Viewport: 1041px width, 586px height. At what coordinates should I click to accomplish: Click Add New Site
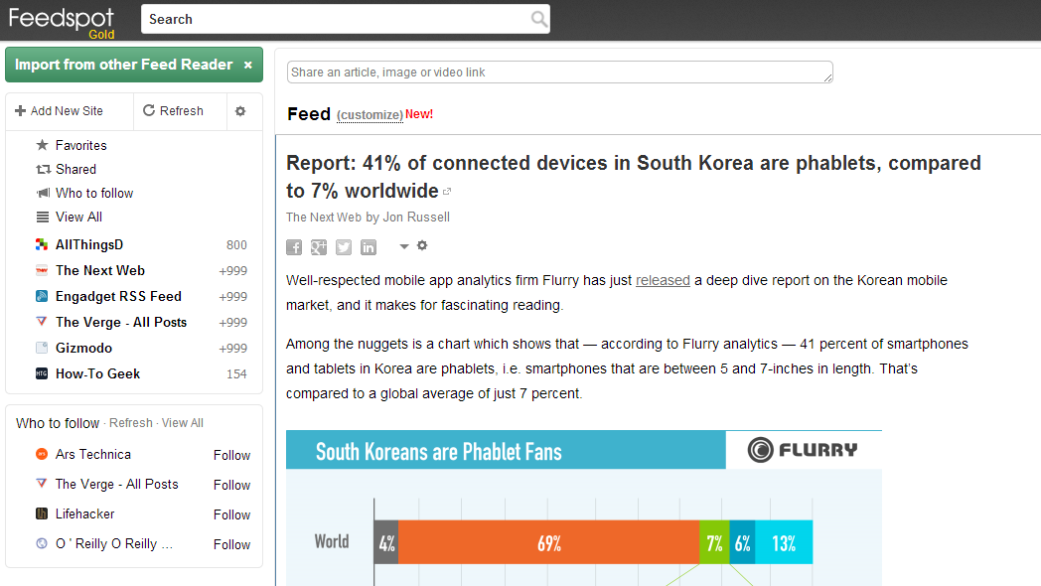click(62, 110)
